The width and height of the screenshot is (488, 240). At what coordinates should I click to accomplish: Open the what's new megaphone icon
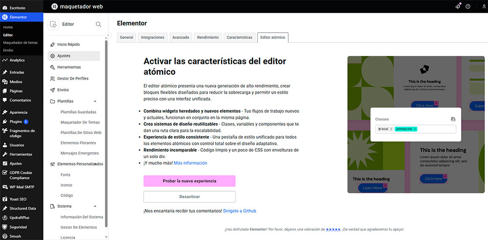tap(458, 6)
